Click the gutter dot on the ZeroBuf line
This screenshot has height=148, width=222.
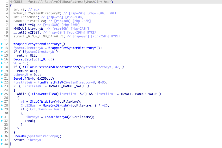pos(2,79)
